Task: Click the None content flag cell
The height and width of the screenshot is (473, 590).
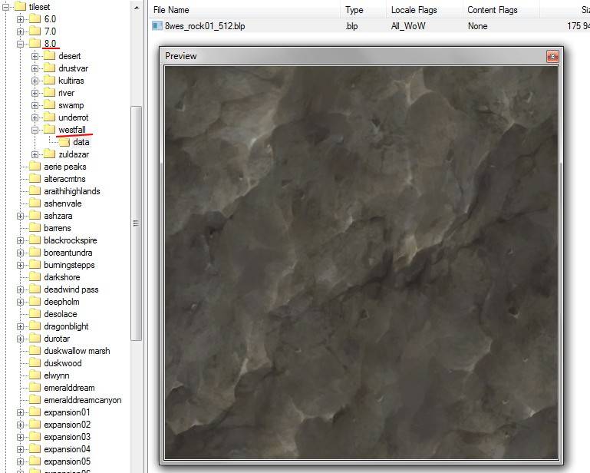Action: 477,26
